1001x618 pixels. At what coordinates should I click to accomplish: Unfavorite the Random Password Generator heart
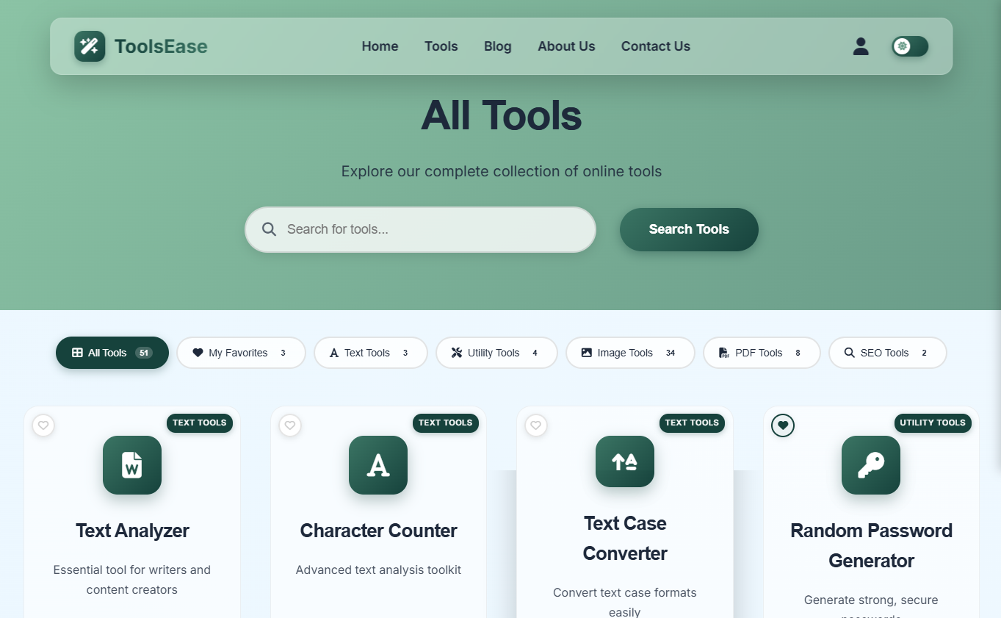click(782, 425)
